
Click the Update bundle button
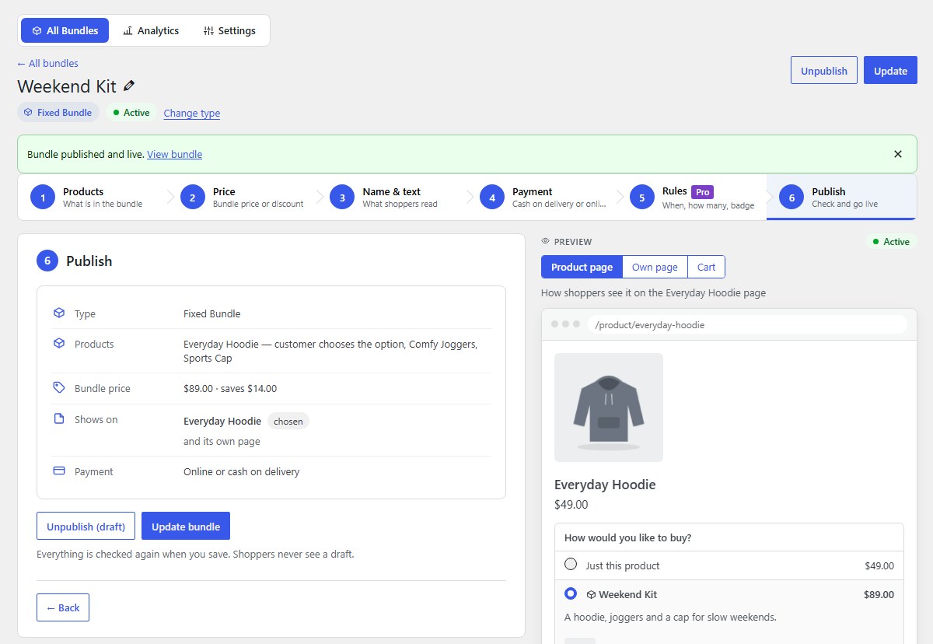186,526
